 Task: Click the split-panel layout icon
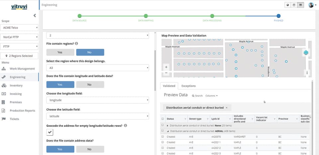click(294, 5)
